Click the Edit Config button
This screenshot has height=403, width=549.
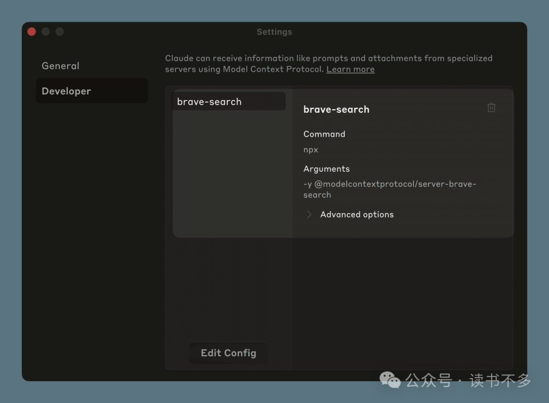pos(228,353)
